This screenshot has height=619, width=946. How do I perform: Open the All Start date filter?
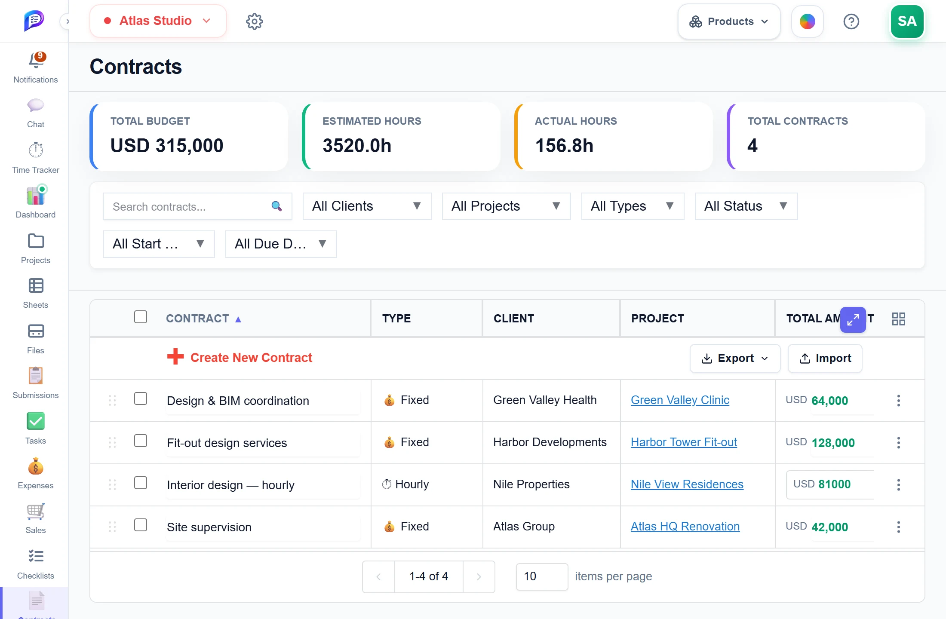click(159, 244)
